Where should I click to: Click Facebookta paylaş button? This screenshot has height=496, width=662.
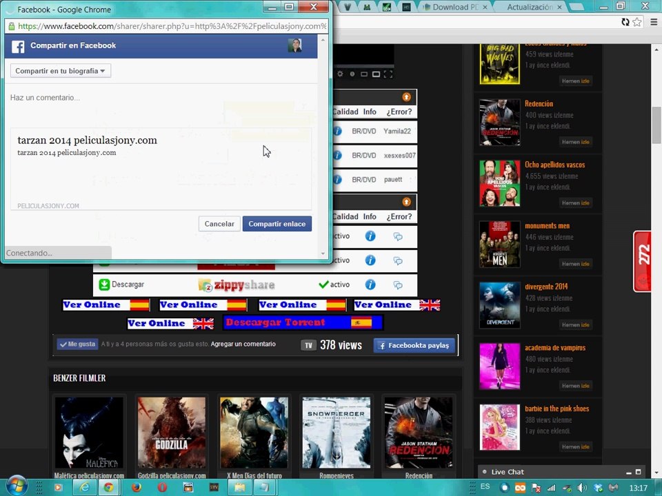(x=414, y=345)
